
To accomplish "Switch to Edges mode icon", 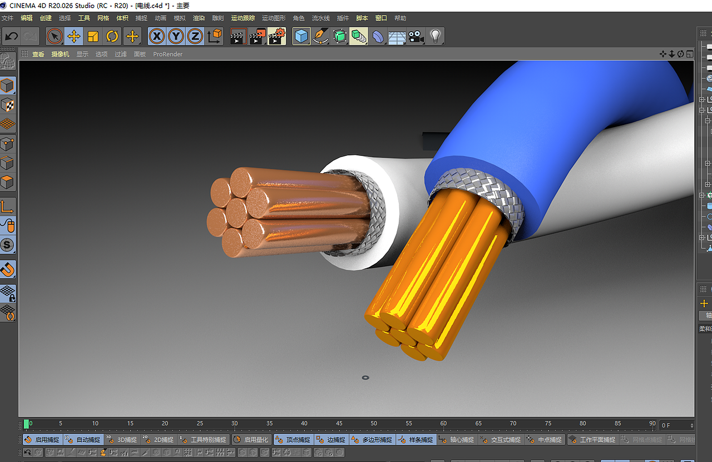I will tap(7, 163).
